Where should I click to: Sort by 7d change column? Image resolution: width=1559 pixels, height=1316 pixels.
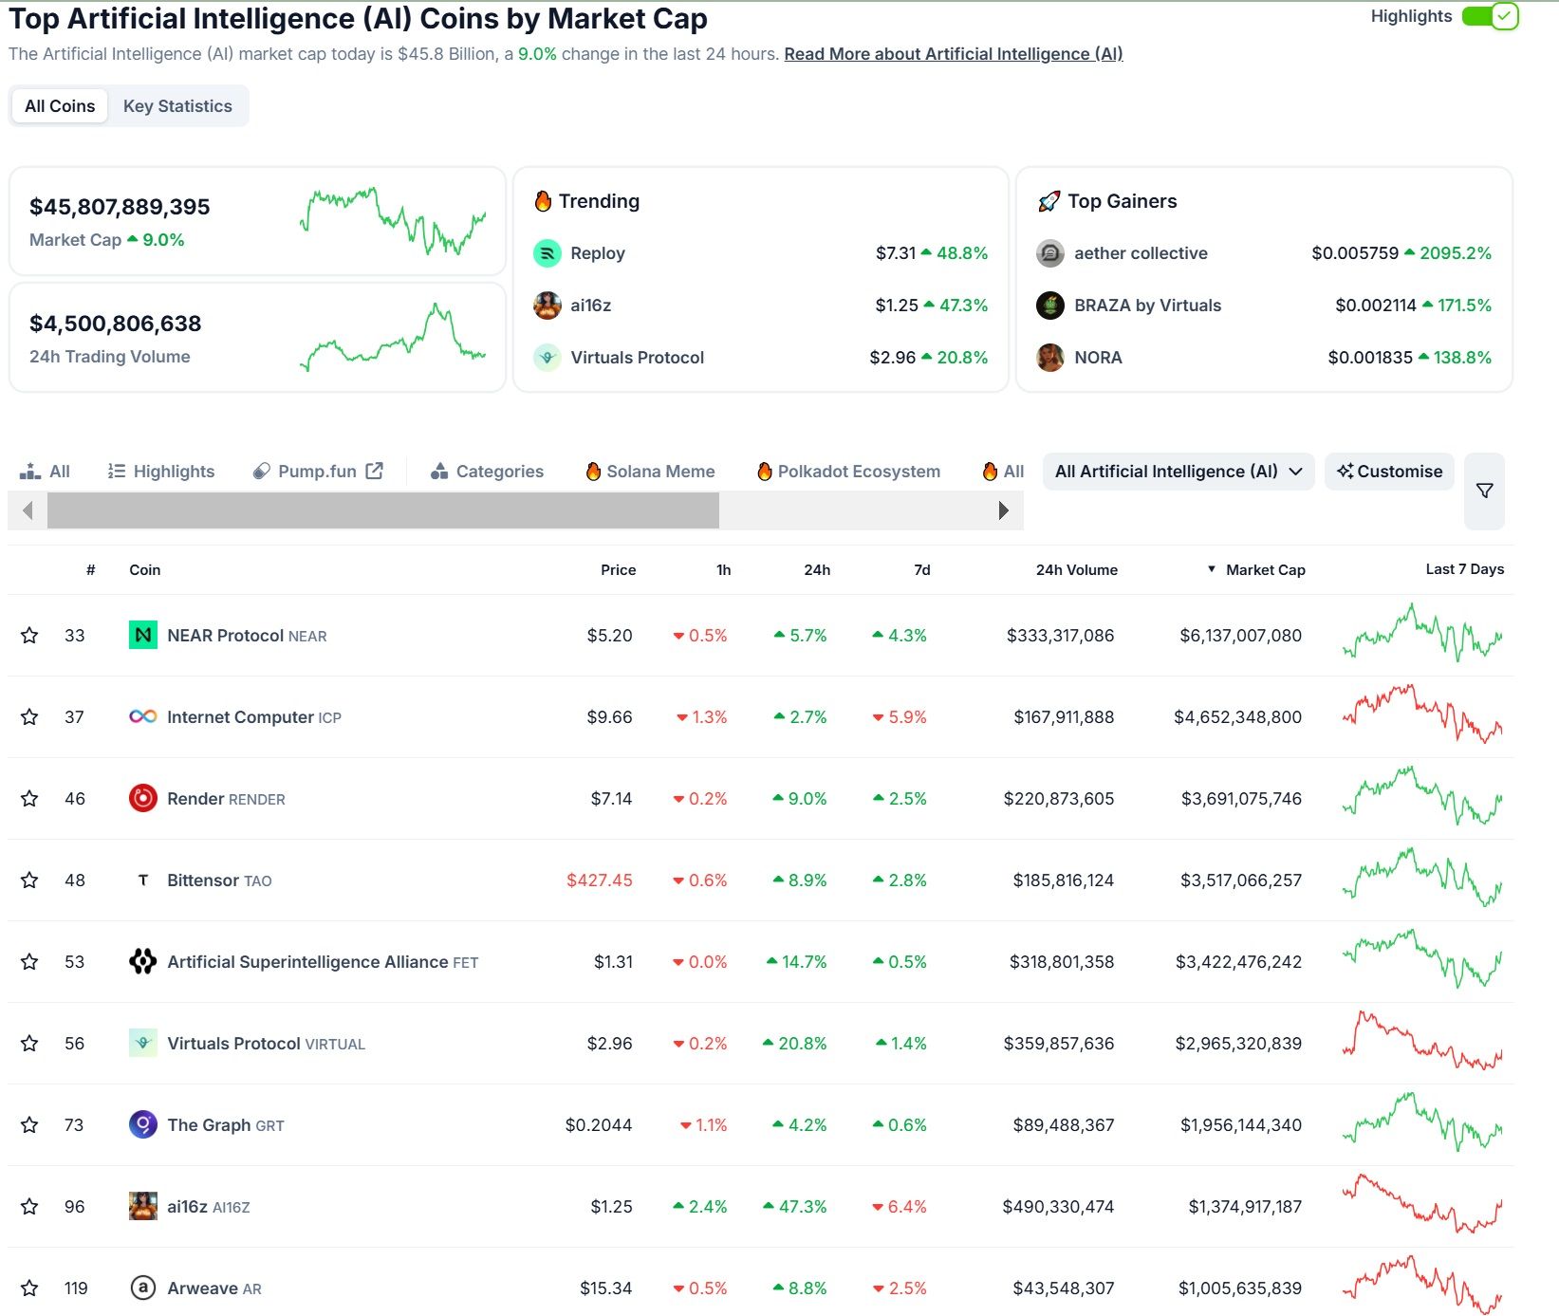[922, 570]
